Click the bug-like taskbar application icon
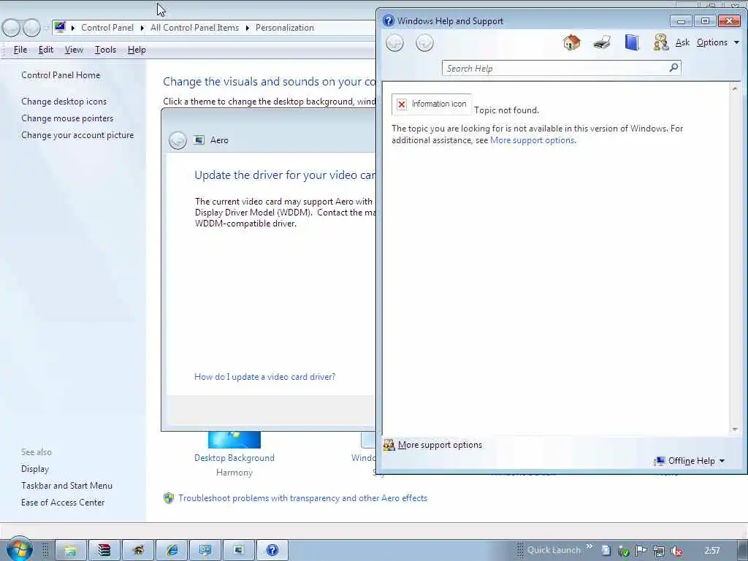The height and width of the screenshot is (561, 748). tap(138, 550)
